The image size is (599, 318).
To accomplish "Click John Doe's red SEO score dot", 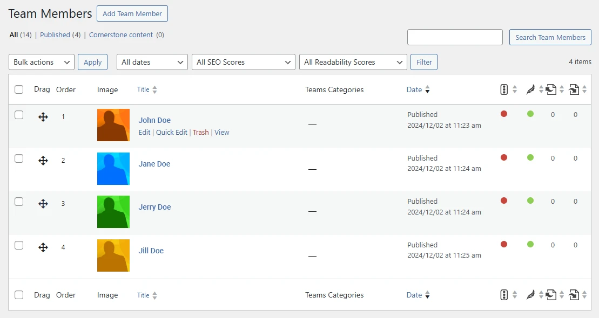I will click(504, 114).
